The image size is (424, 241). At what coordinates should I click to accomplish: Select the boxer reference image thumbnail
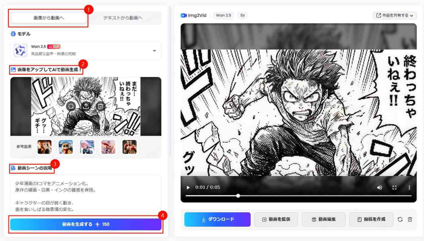click(130, 147)
